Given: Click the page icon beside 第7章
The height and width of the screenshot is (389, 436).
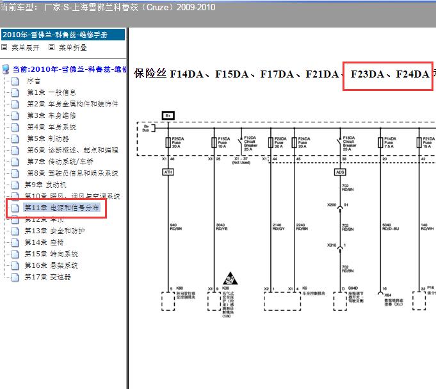Looking at the screenshot, I should pos(15,162).
